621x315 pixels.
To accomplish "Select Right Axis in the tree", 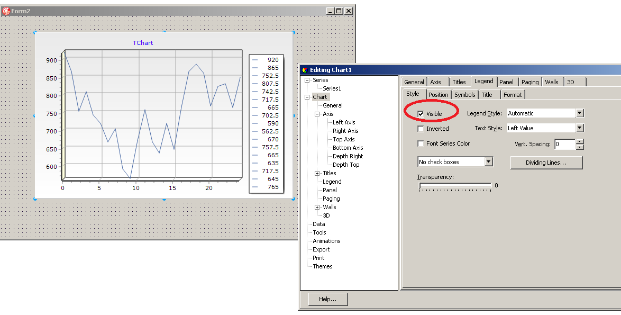I will click(x=345, y=131).
